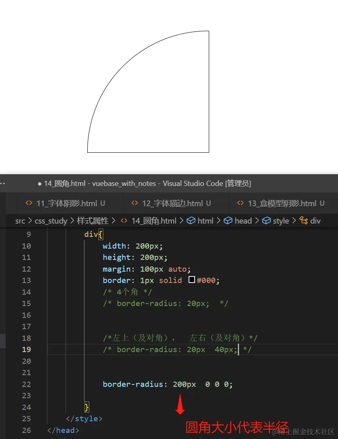Click the 'border-radius' property on line 22
The width and height of the screenshot is (338, 439).
(133, 384)
